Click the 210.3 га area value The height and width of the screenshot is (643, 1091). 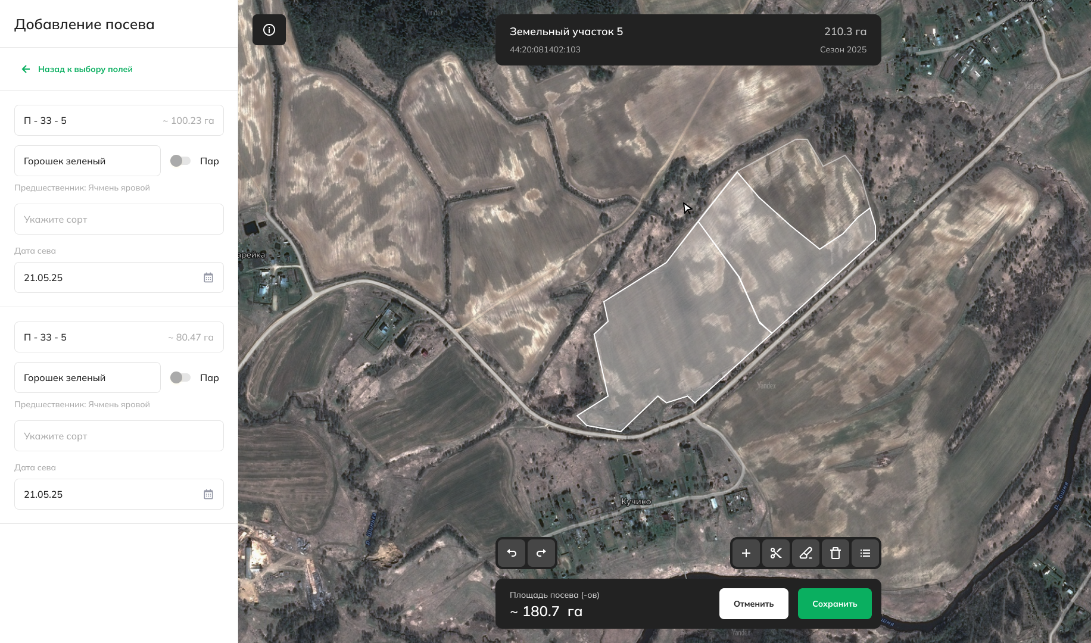(x=846, y=32)
